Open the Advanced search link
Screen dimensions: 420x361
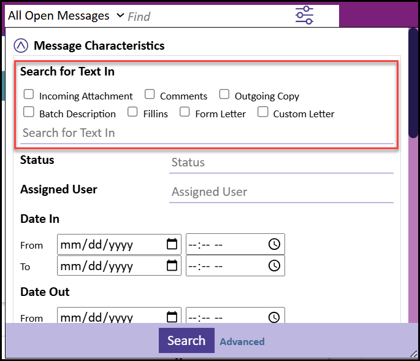click(242, 342)
